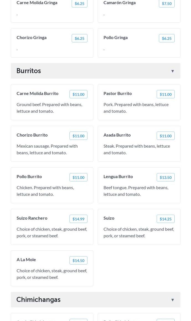The width and height of the screenshot is (191, 321).
Task: Choose the Suizo $14.25 price button
Action: pyautogui.click(x=166, y=219)
